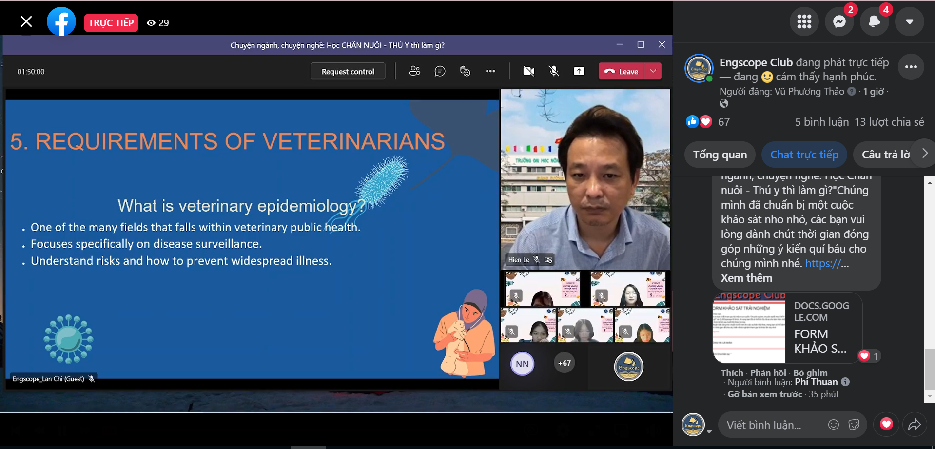Close the live video viewer with X
The image size is (935, 449).
pos(26,21)
